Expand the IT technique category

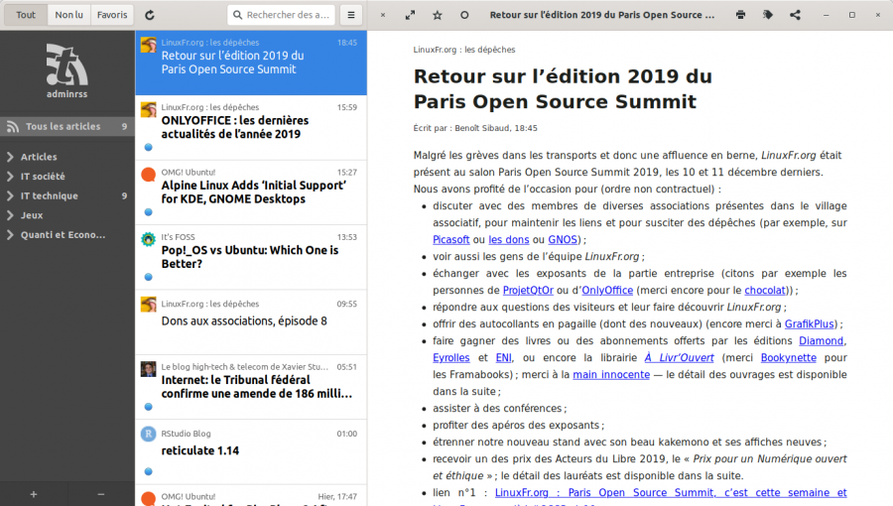point(10,195)
